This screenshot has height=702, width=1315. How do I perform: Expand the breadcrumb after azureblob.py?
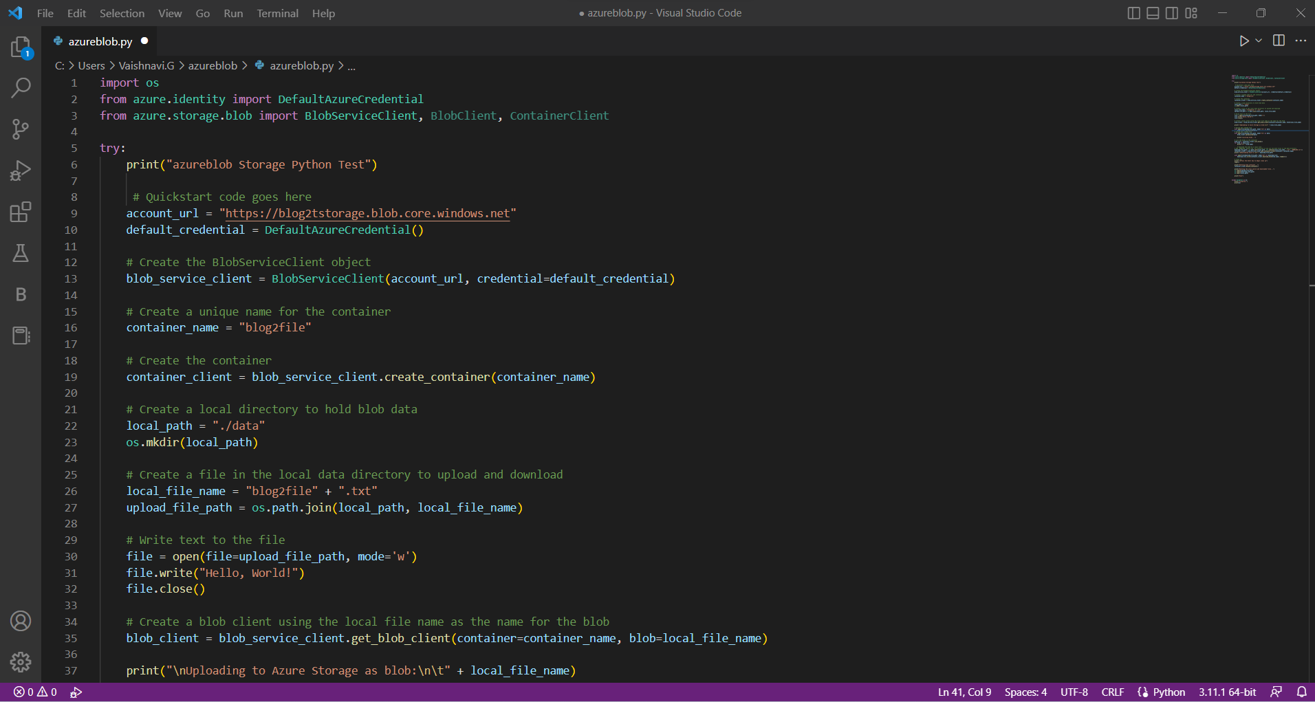click(351, 65)
